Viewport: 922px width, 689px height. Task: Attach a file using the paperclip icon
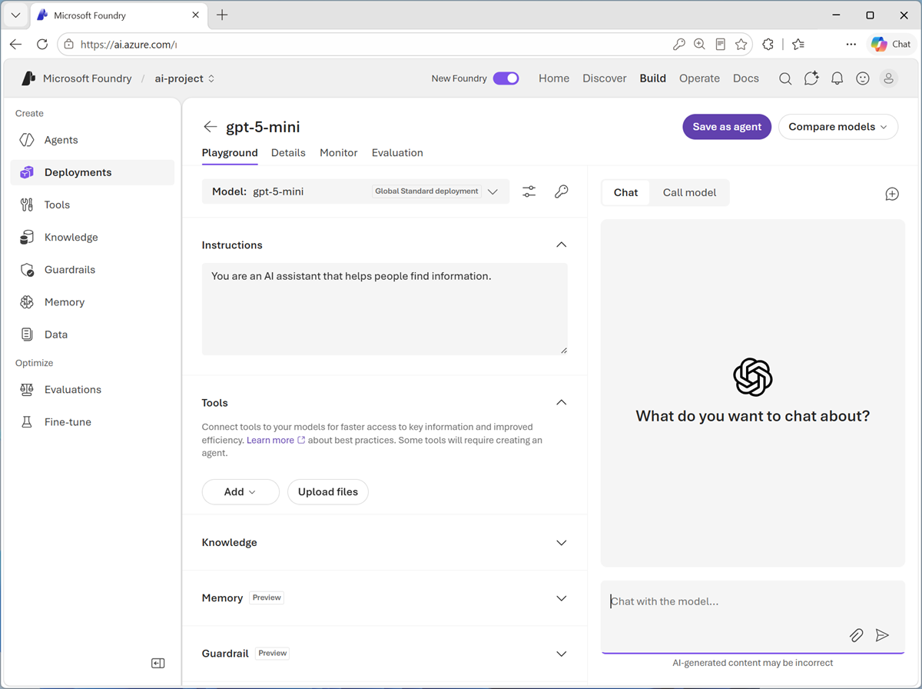pyautogui.click(x=856, y=635)
